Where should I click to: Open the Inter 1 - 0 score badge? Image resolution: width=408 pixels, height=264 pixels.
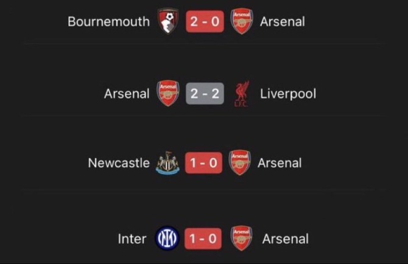pos(203,239)
